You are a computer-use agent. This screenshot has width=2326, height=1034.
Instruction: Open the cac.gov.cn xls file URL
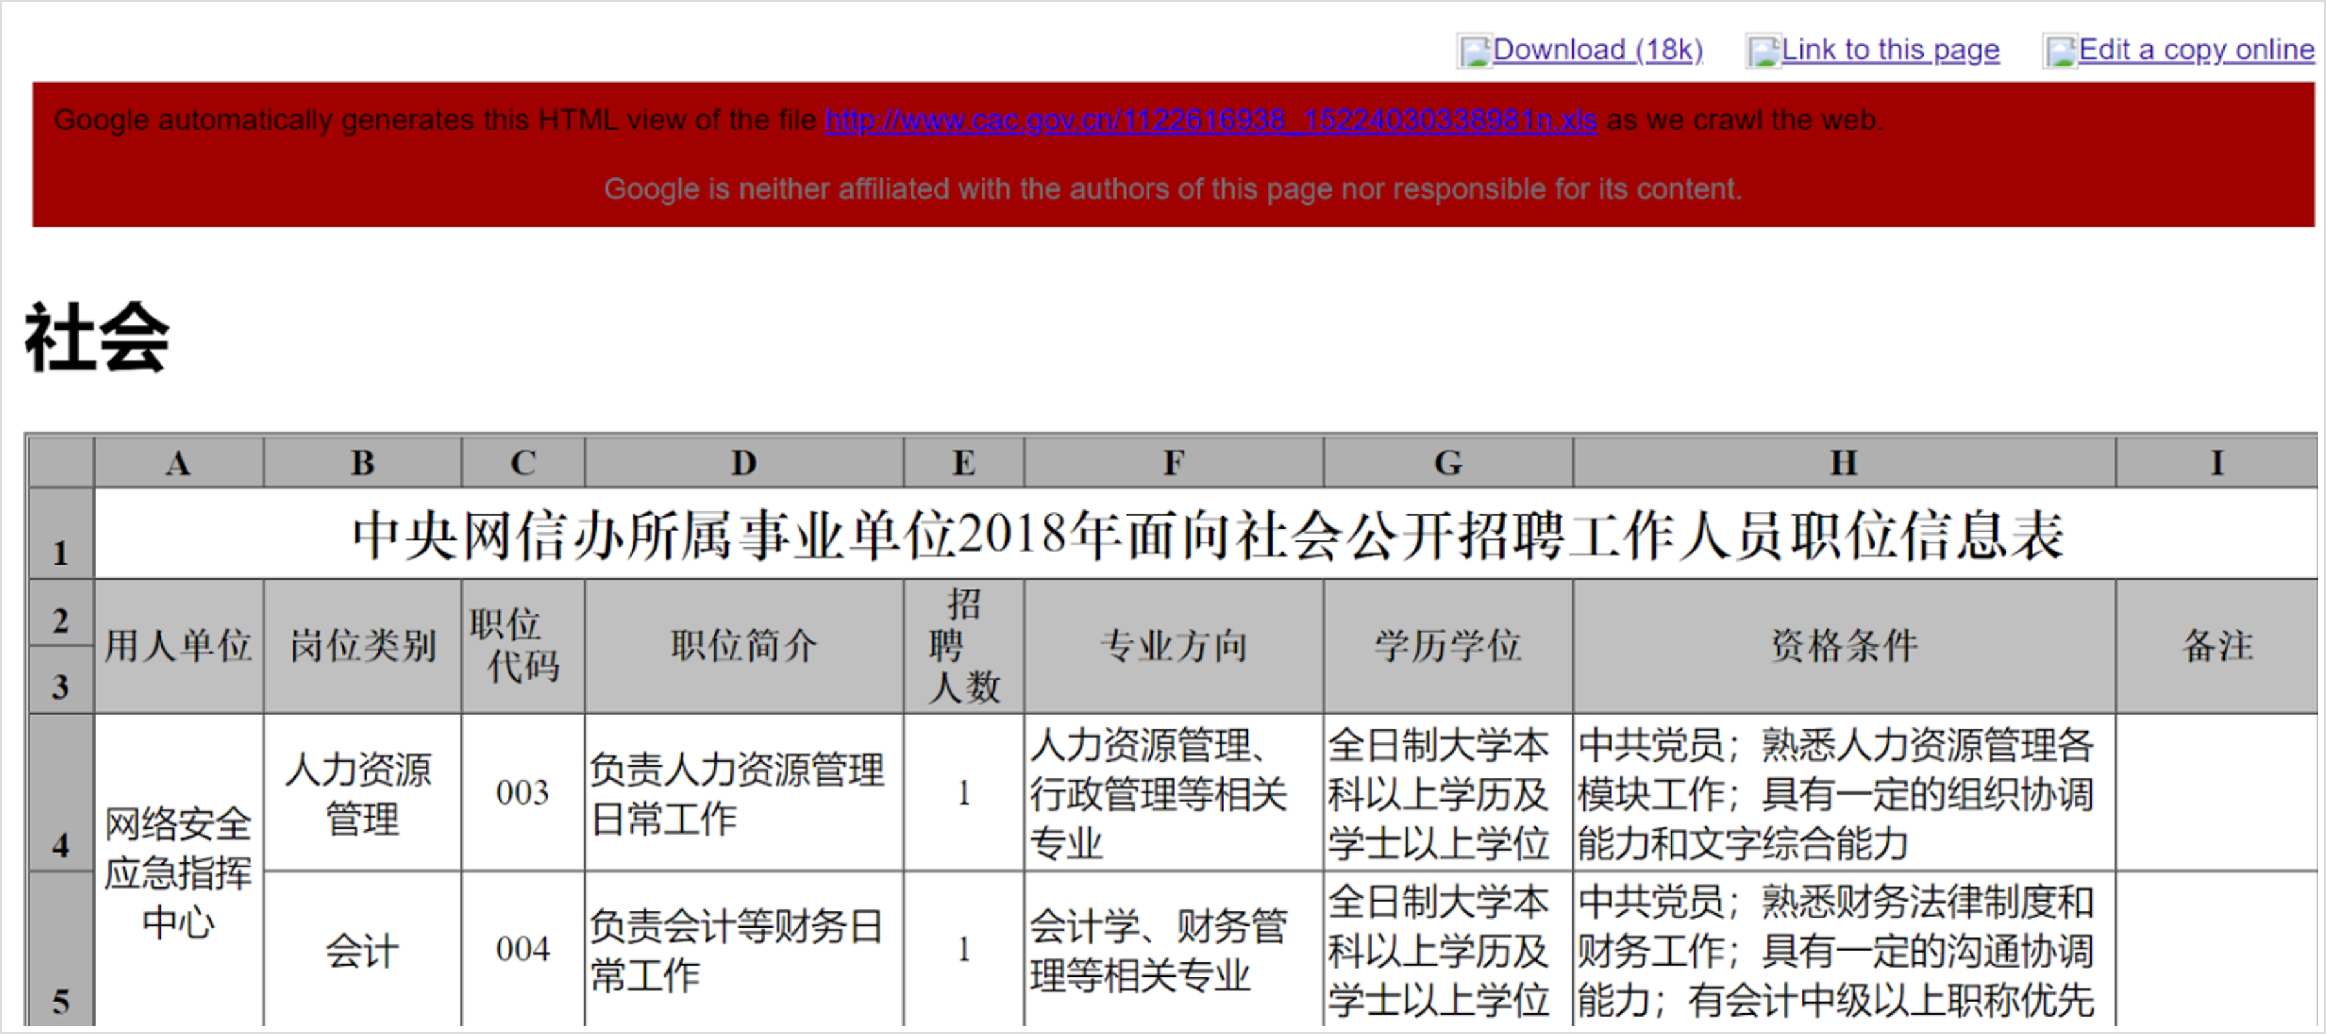(x=1210, y=120)
